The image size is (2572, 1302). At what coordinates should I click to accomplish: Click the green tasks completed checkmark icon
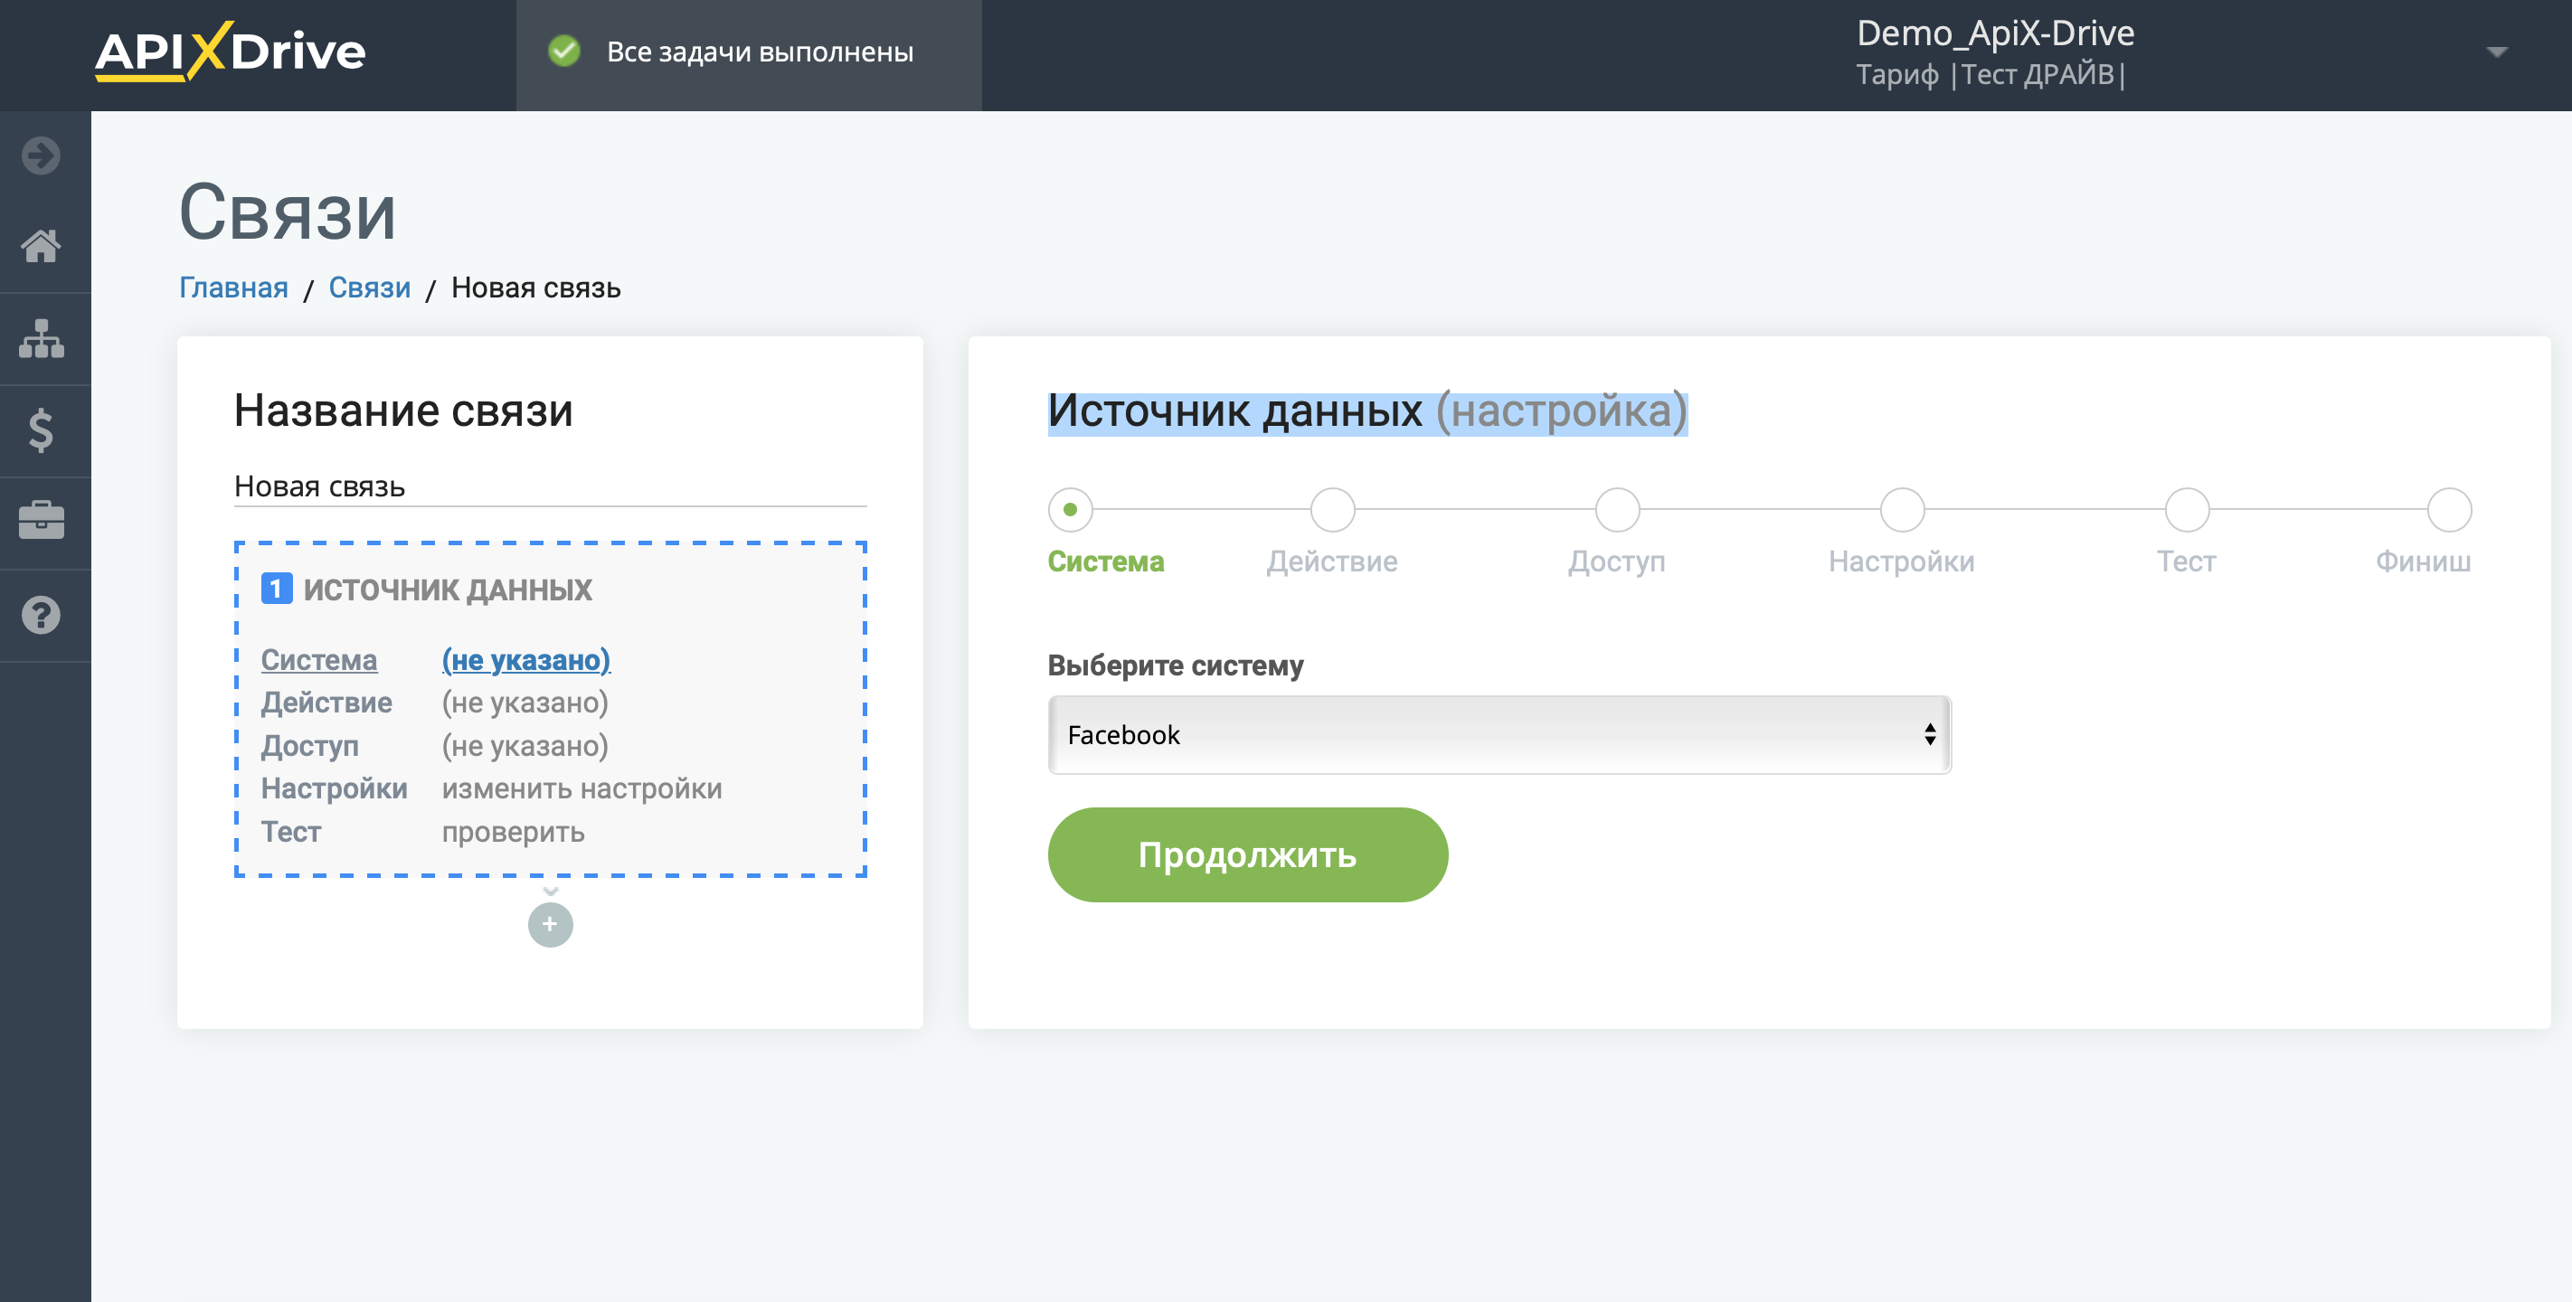[564, 51]
